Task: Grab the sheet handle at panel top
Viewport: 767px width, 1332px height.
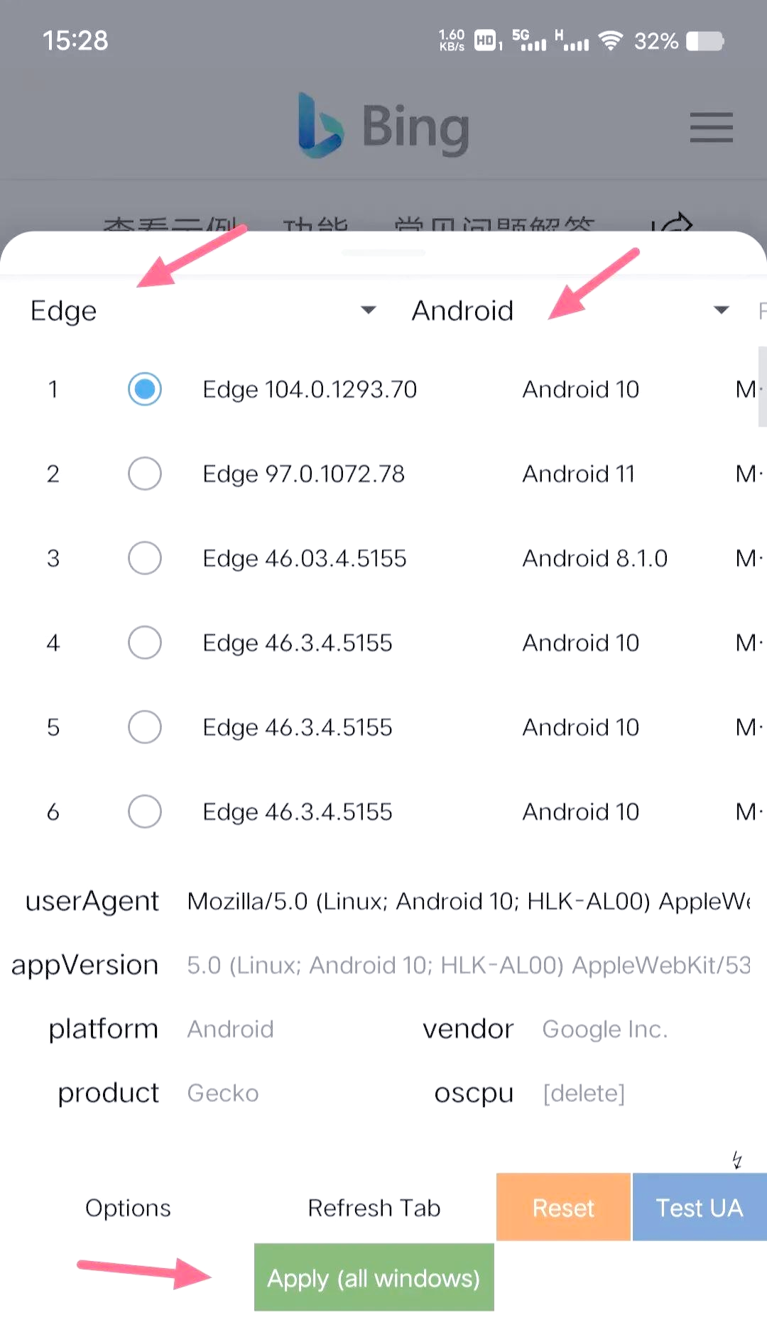Action: pos(383,253)
